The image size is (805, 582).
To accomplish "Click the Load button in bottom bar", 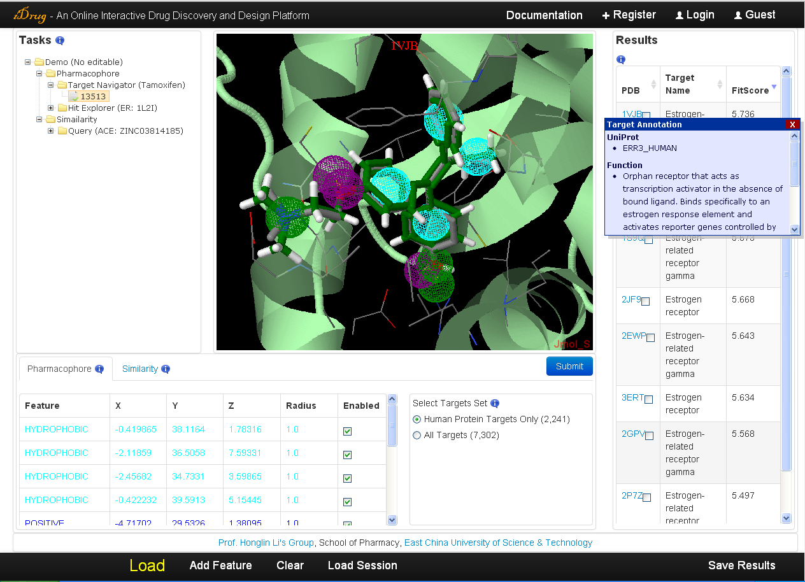I will click(147, 565).
